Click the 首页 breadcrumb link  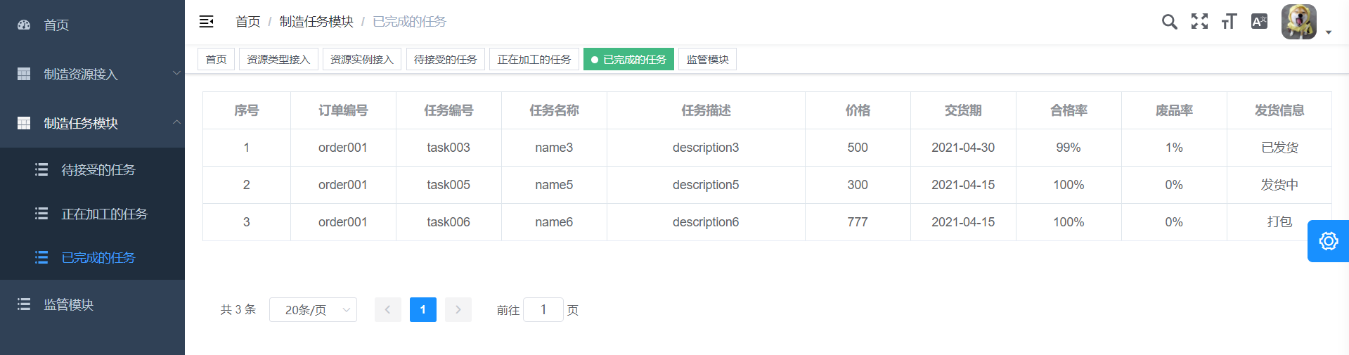247,22
